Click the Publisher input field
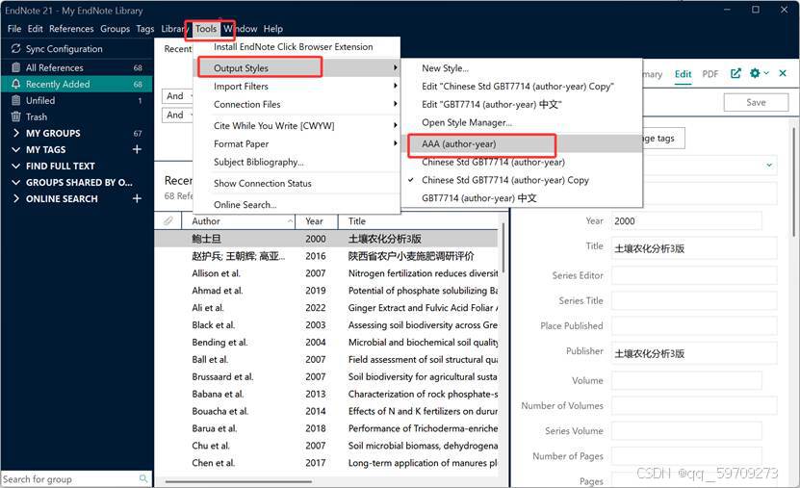 pos(694,353)
